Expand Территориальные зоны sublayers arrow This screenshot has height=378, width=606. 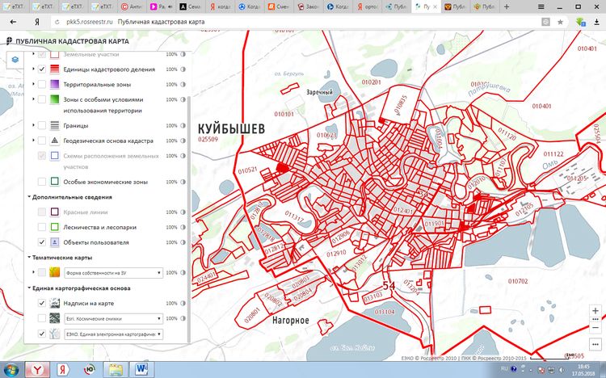point(33,84)
